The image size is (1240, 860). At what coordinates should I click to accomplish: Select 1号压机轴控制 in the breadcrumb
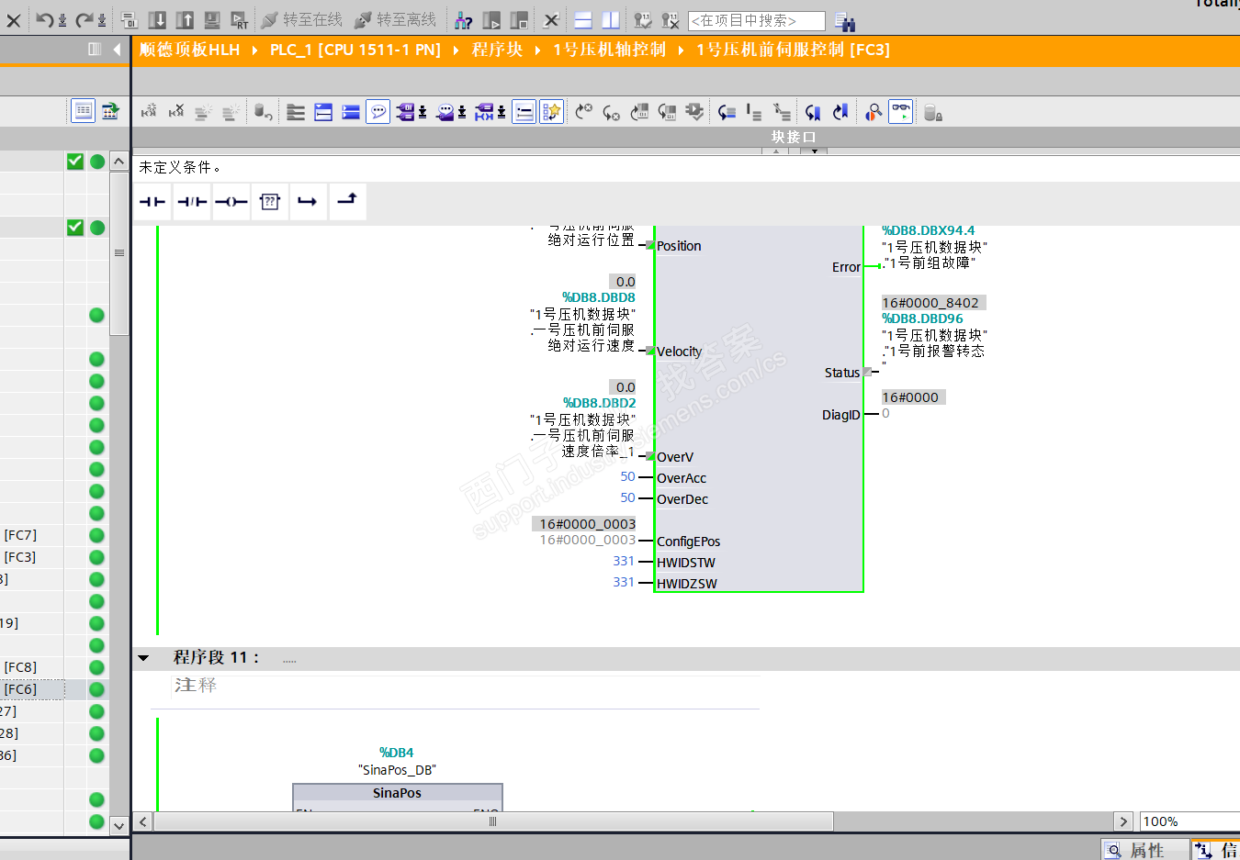coord(609,50)
